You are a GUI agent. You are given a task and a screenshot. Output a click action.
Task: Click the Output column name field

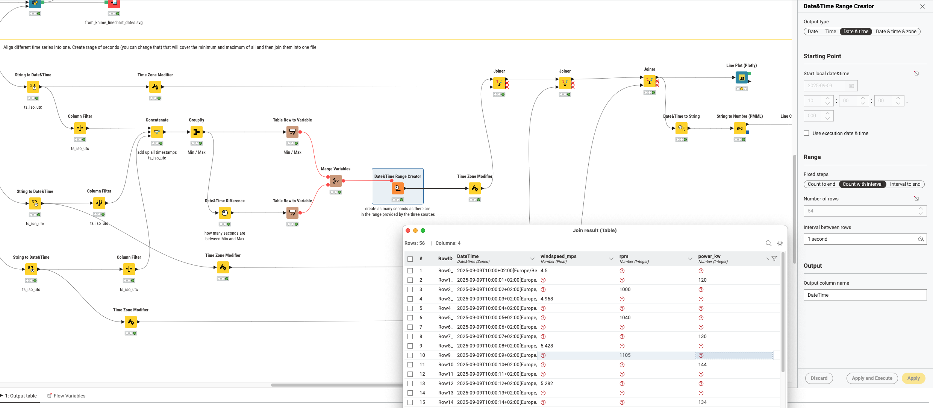tap(865, 295)
